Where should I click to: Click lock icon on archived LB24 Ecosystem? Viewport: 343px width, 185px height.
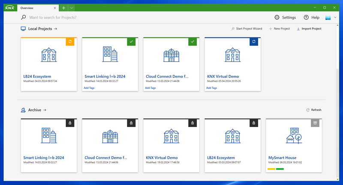point(254,123)
